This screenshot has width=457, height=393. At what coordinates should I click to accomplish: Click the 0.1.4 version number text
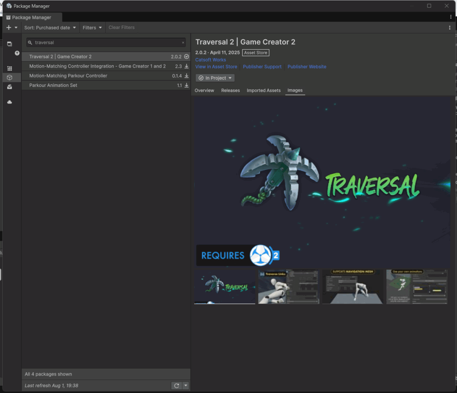[x=177, y=76]
